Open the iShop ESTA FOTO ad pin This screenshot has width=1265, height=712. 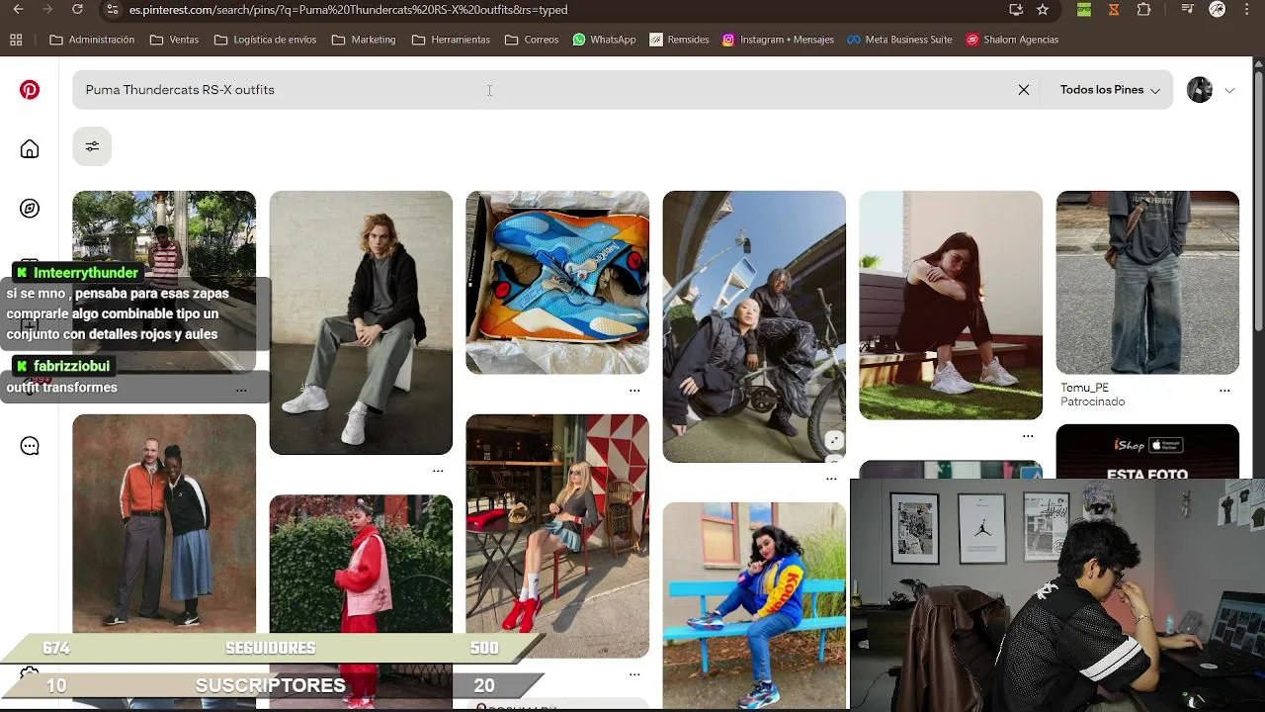pyautogui.click(x=1147, y=452)
